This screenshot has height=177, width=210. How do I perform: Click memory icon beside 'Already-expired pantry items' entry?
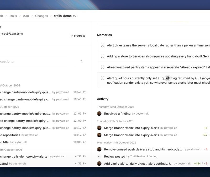click(x=102, y=67)
